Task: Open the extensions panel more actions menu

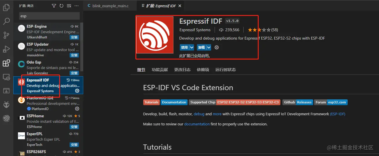Action: tap(77, 6)
